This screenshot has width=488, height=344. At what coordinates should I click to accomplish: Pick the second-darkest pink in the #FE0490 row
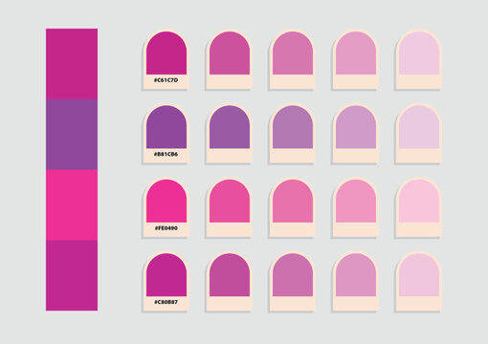230,201
